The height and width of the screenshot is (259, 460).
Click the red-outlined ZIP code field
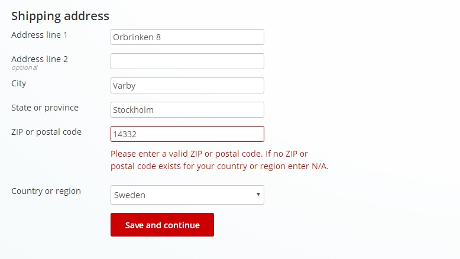(187, 134)
